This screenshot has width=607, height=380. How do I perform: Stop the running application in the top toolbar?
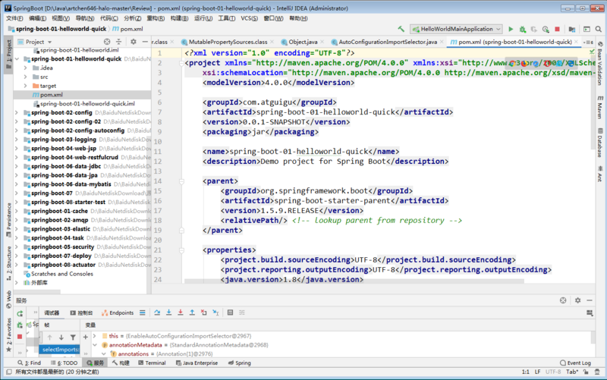pyautogui.click(x=558, y=29)
